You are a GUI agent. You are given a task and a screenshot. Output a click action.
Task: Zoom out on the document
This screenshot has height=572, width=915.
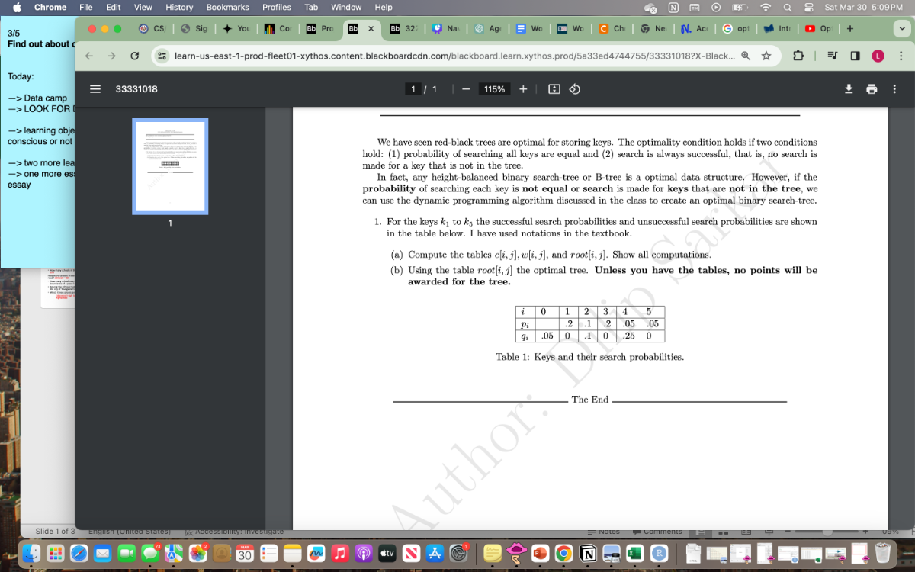click(466, 89)
